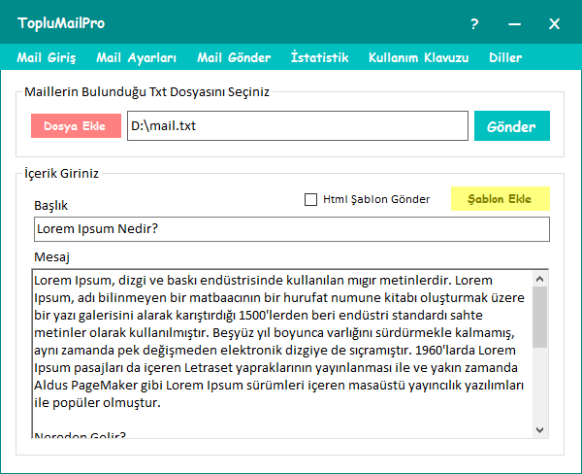The height and width of the screenshot is (474, 582).
Task: Minimize the TopluMailPro window
Action: tap(514, 24)
